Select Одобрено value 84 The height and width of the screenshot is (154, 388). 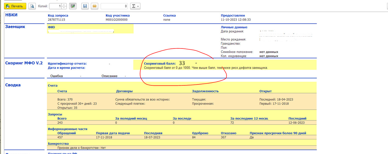(x=194, y=137)
